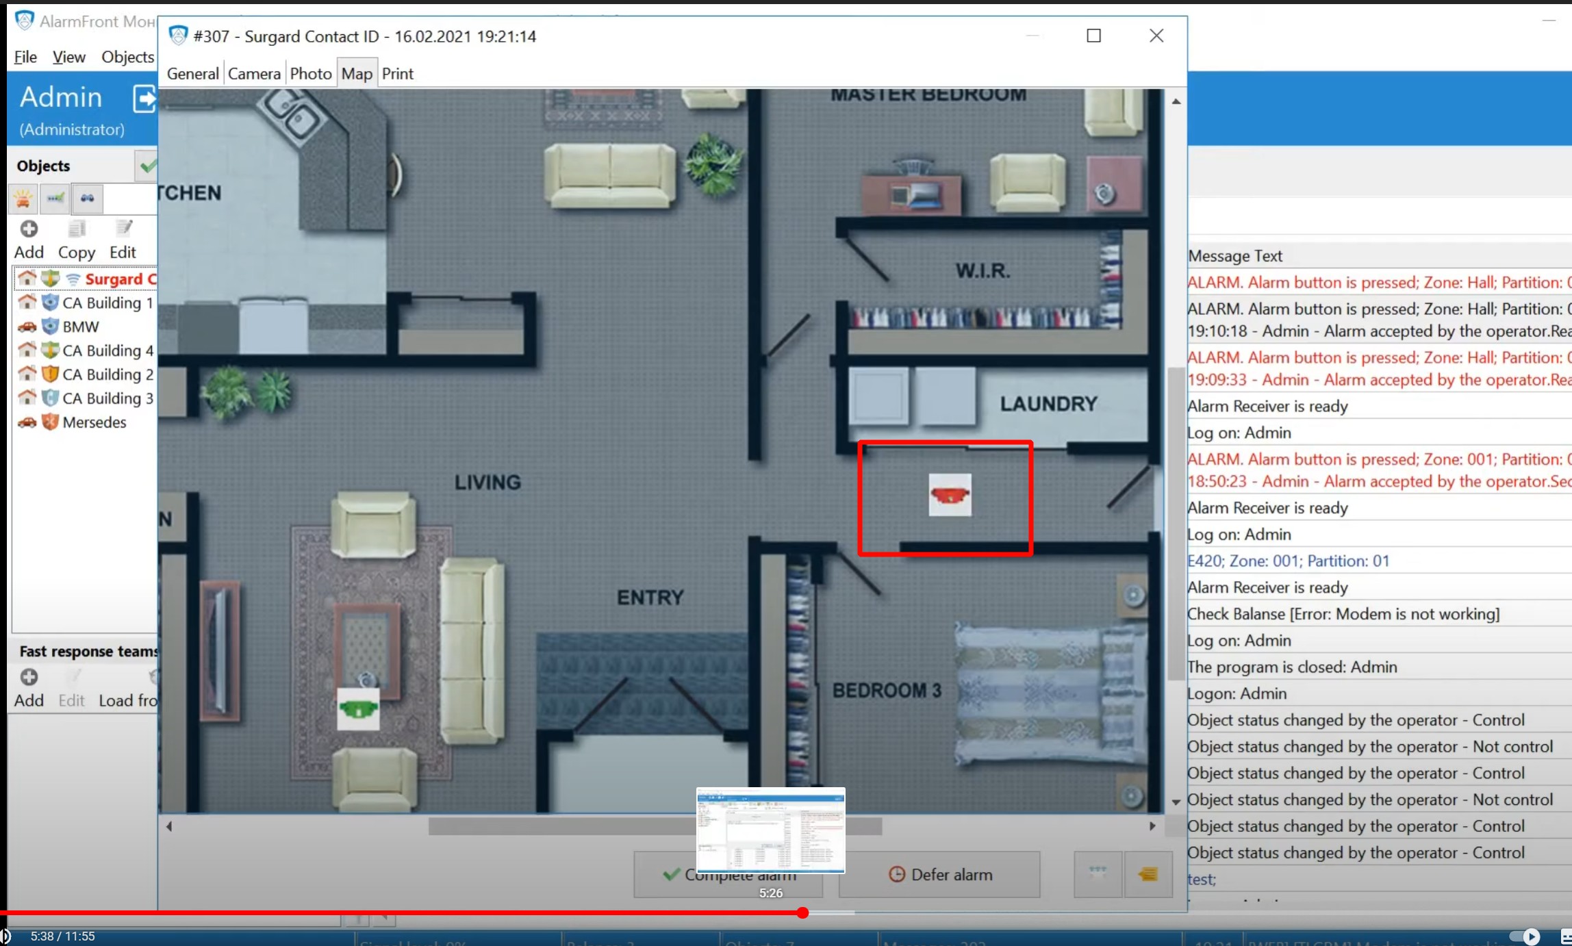The height and width of the screenshot is (946, 1572).
Task: Click the map scroll-down arrow
Action: click(1176, 802)
